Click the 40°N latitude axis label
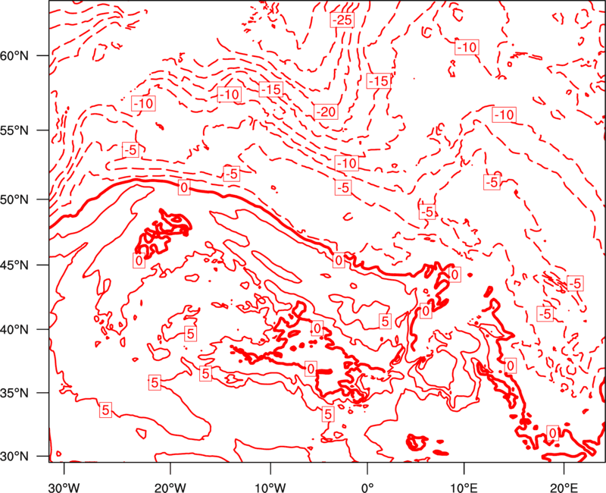This screenshot has width=606, height=493. 14,329
